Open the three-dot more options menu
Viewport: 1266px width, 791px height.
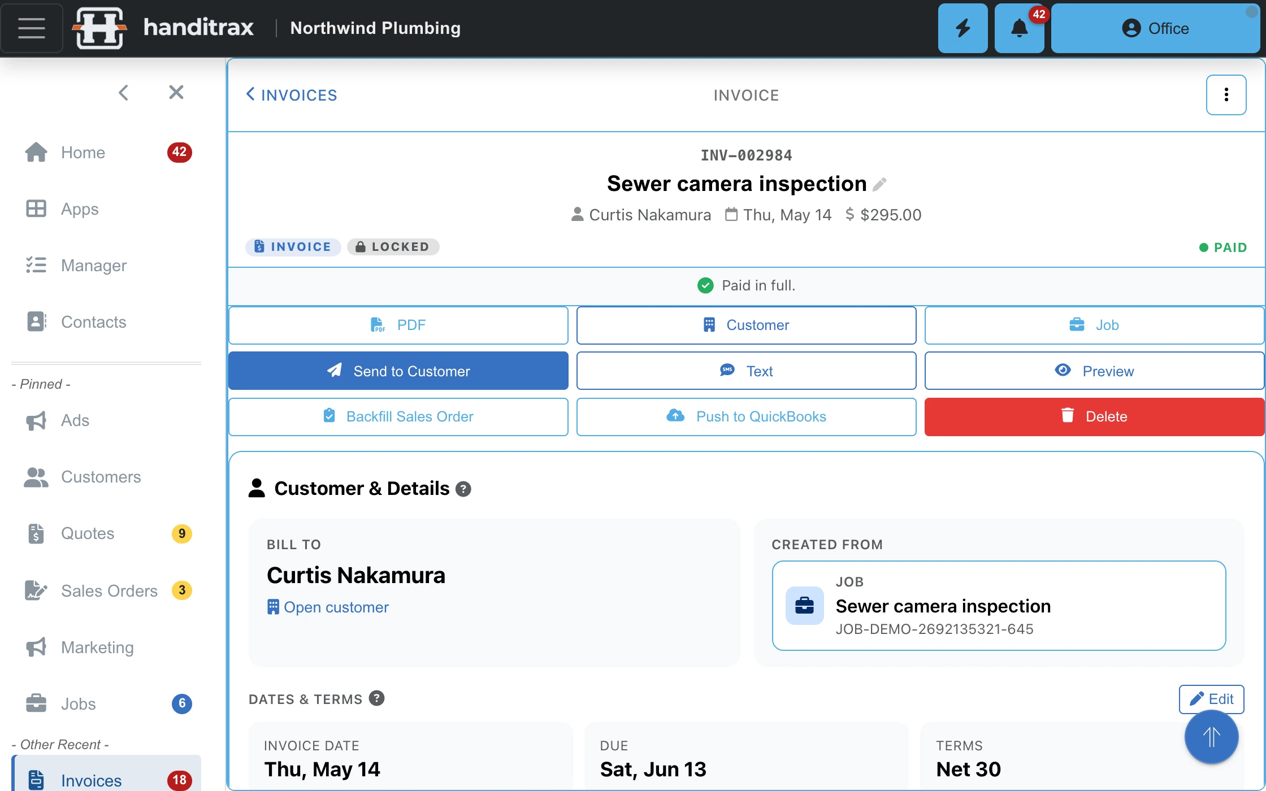(1226, 95)
